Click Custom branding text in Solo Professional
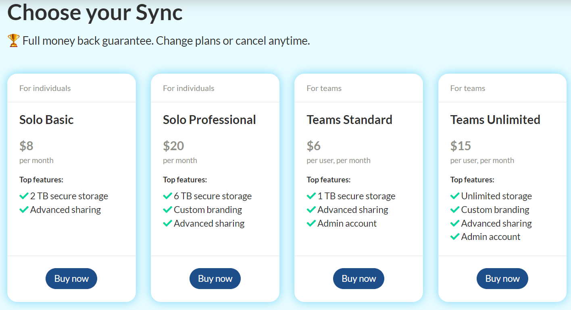This screenshot has height=310, width=571. [208, 210]
